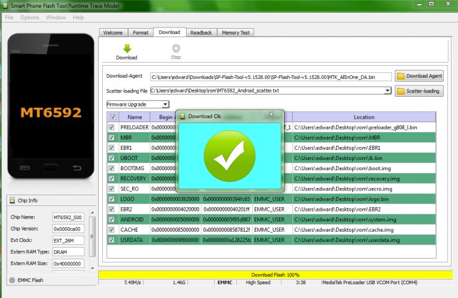Click the Download Ok dialog title icon
This screenshot has height=298, width=458.
pos(182,116)
